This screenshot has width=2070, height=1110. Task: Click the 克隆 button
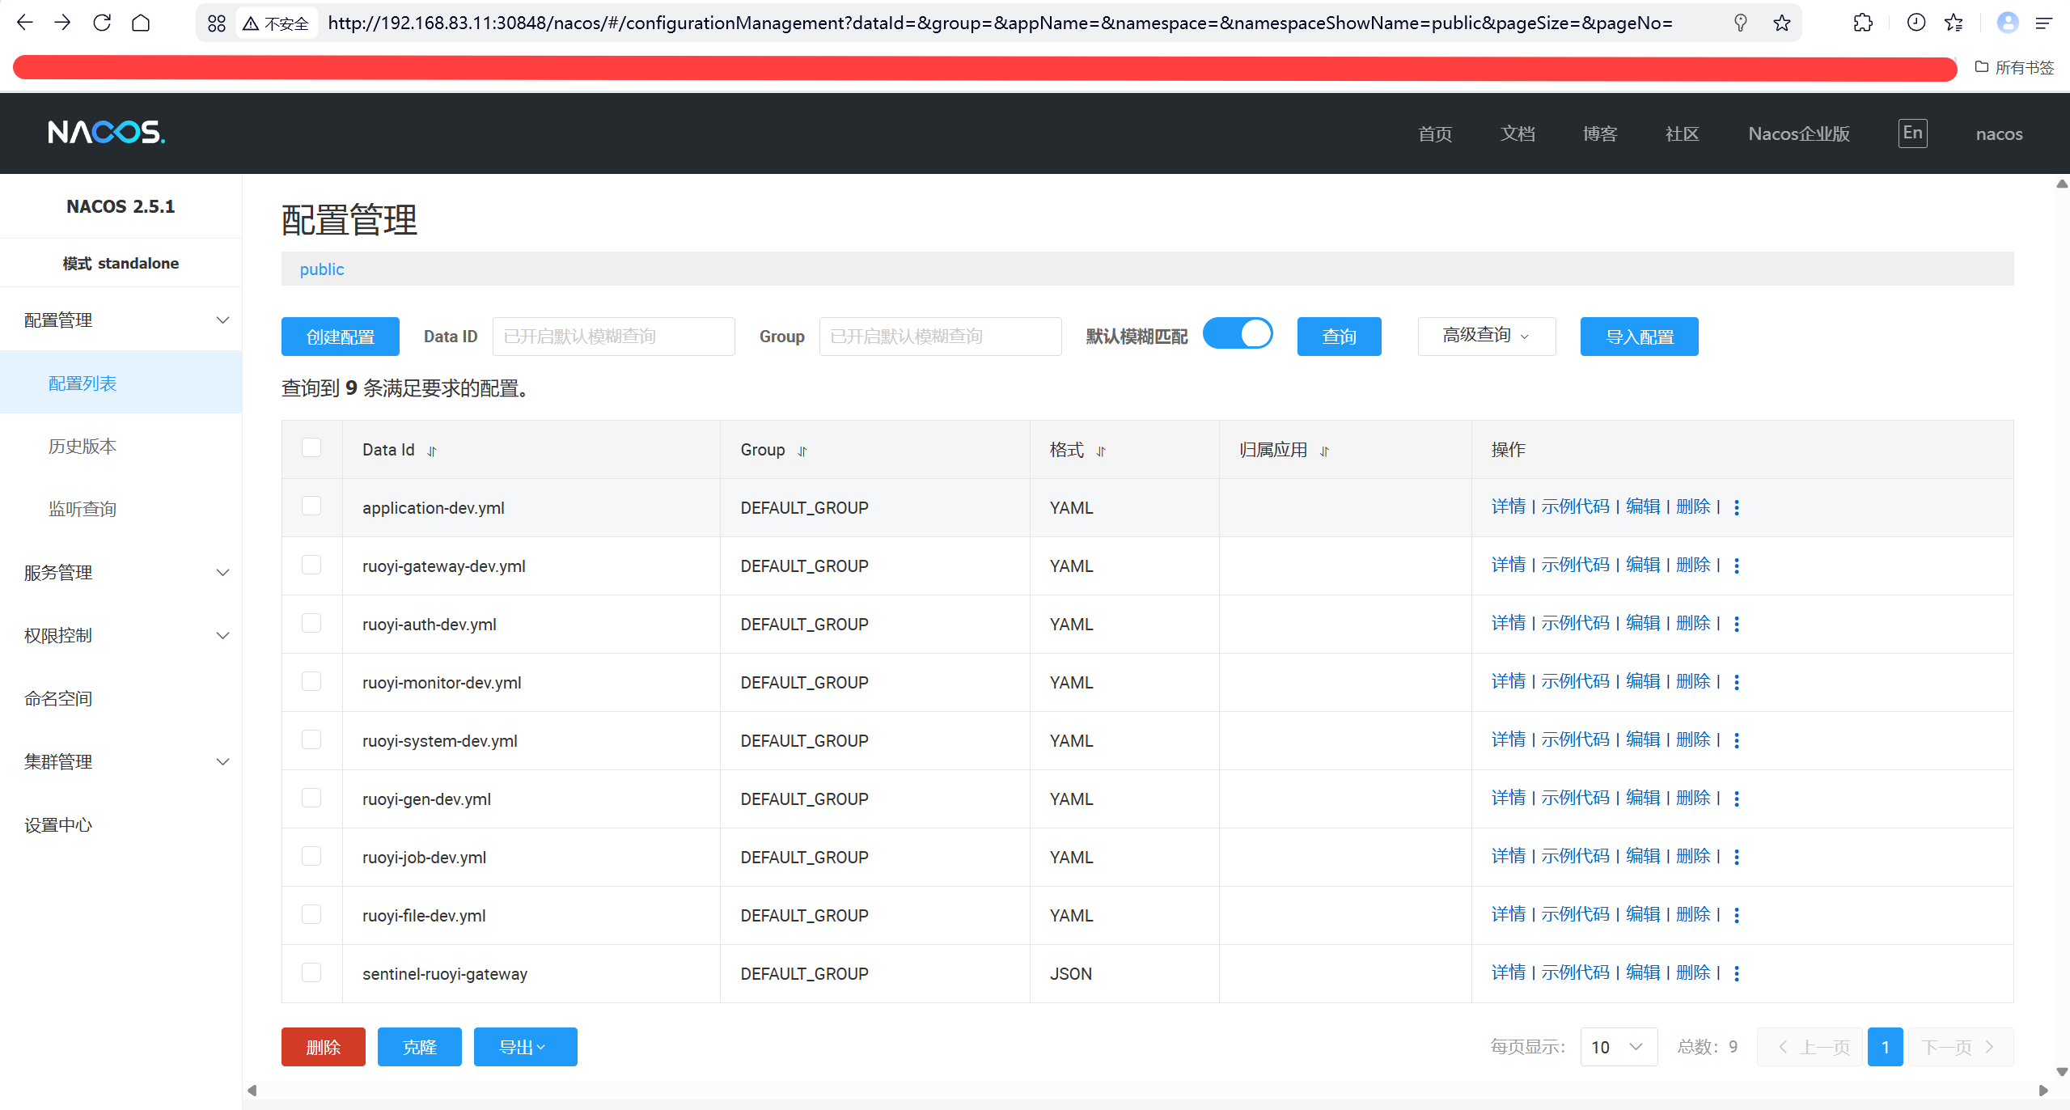coord(420,1047)
